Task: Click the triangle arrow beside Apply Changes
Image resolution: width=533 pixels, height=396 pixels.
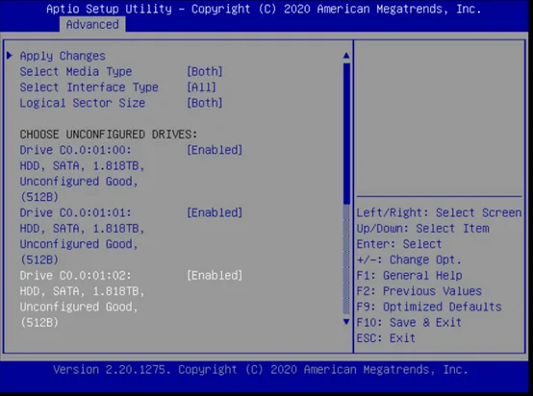Action: coord(10,55)
